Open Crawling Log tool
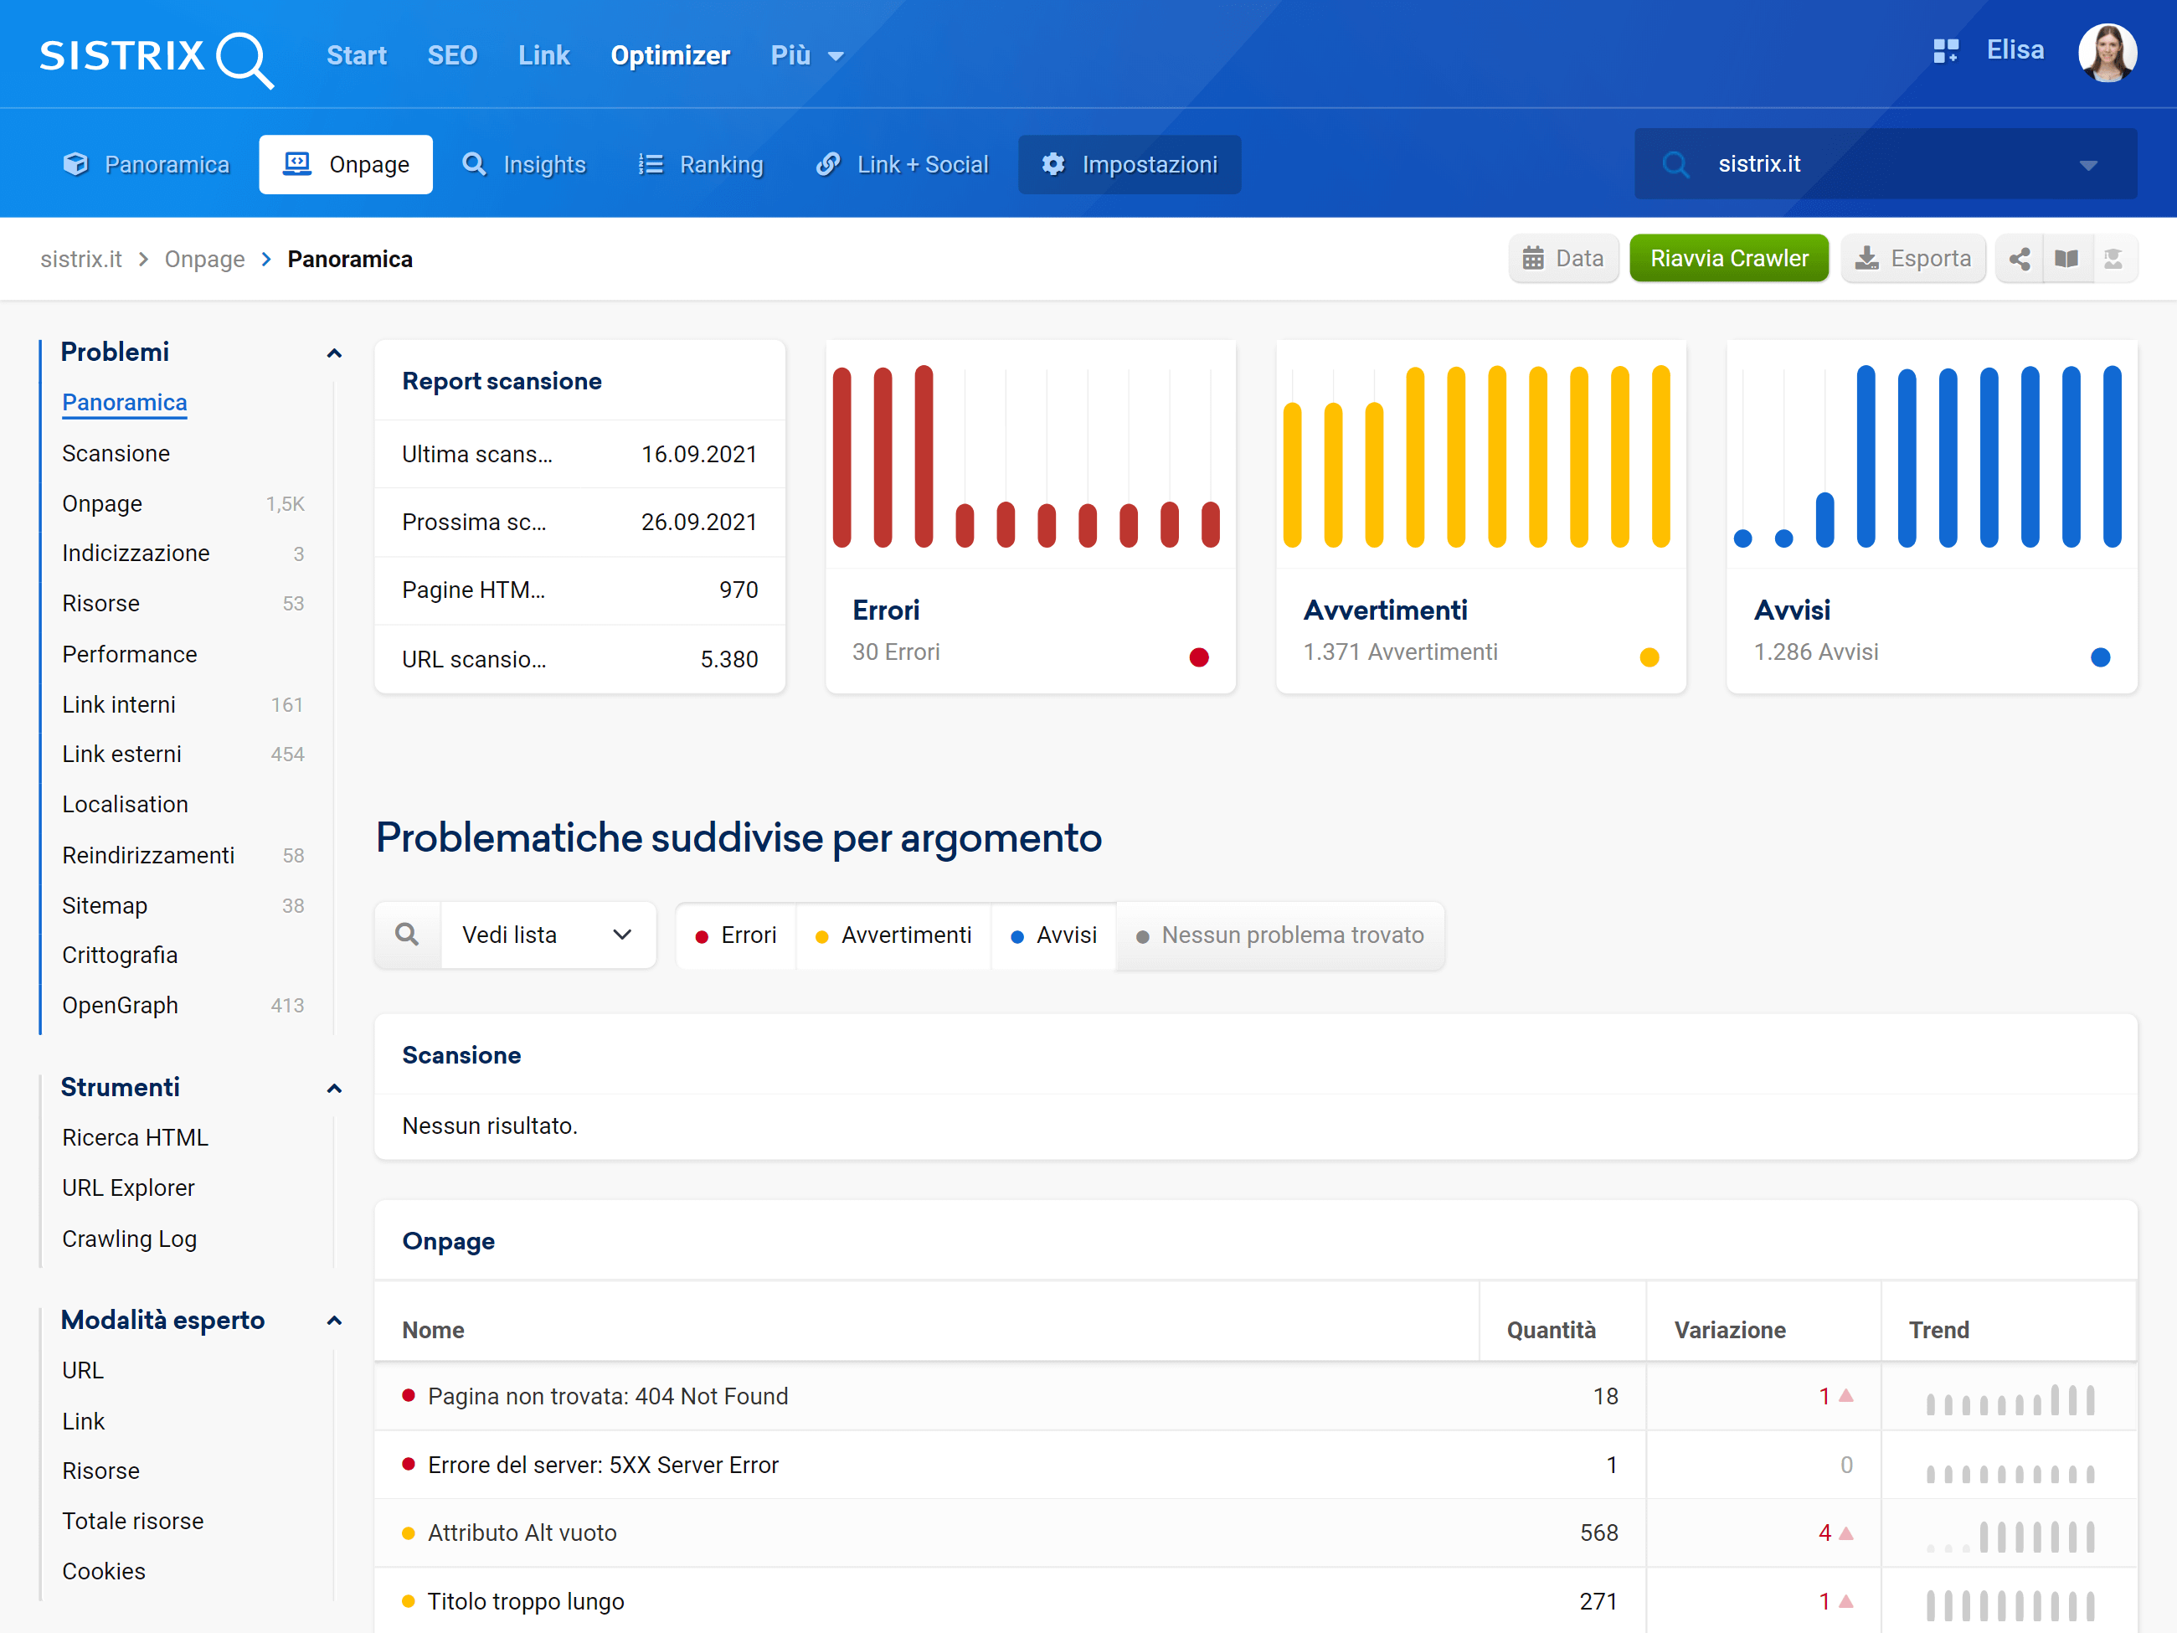This screenshot has width=2177, height=1633. (x=129, y=1239)
